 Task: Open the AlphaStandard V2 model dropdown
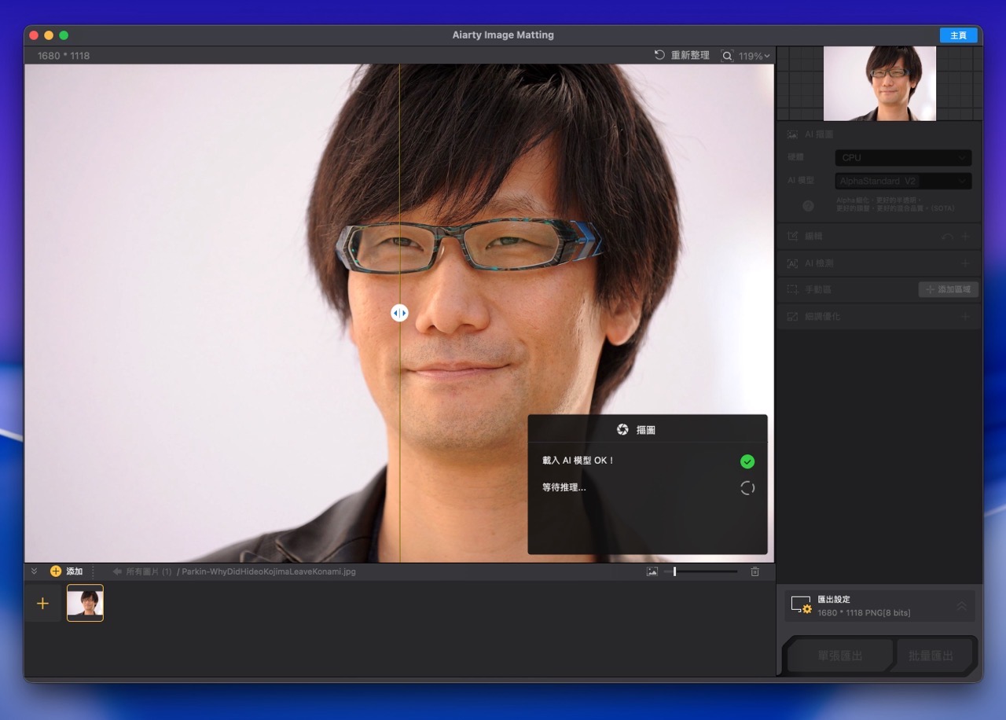point(902,181)
